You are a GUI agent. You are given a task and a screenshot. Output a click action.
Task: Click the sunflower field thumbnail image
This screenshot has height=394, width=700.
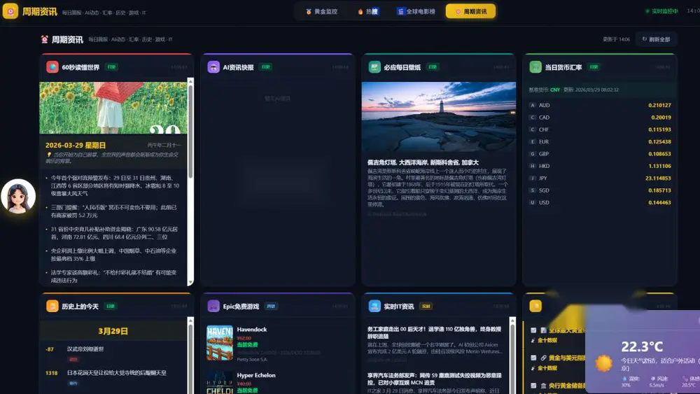[113, 108]
